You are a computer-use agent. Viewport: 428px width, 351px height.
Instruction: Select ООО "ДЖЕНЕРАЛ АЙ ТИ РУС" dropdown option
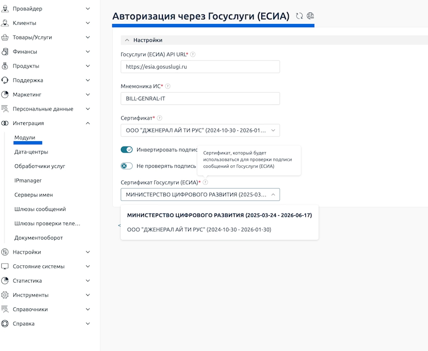tap(219, 230)
